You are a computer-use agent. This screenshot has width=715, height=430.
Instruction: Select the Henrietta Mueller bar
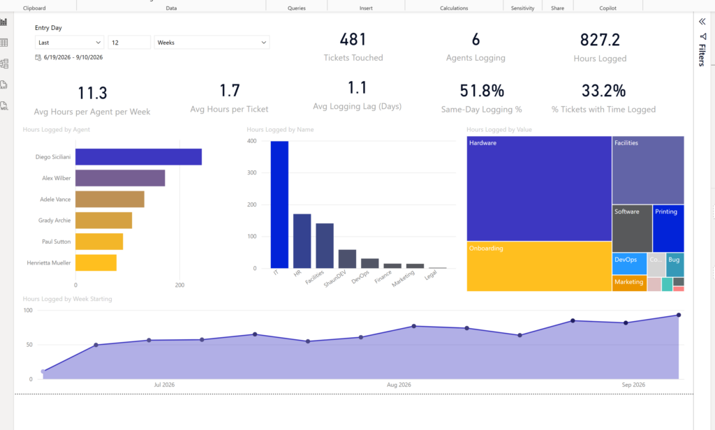[96, 262]
